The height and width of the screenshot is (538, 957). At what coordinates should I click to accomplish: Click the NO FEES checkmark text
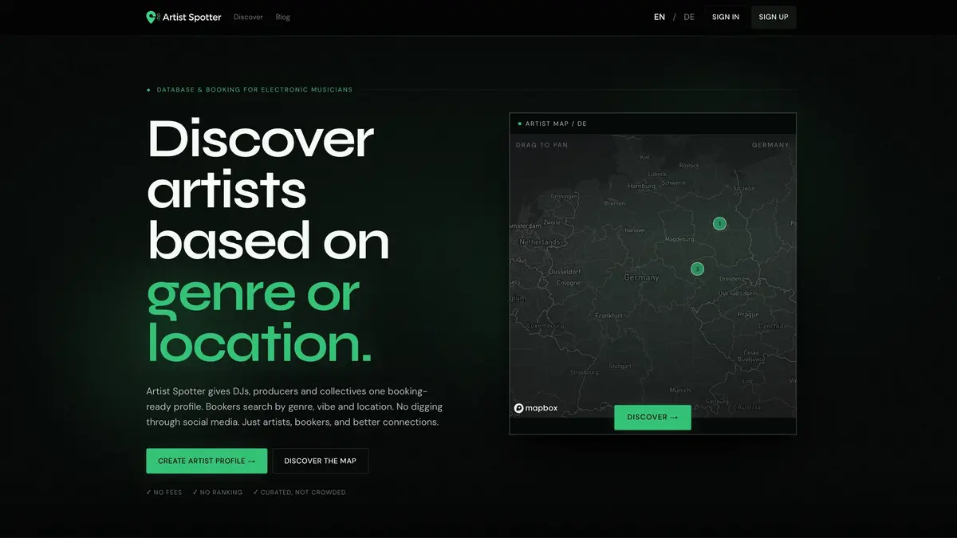tap(164, 493)
